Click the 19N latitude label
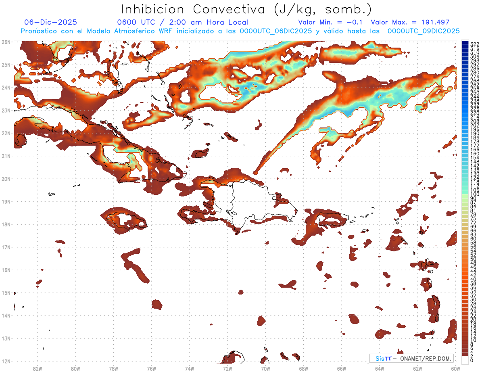The width and height of the screenshot is (484, 374). pos(6,201)
